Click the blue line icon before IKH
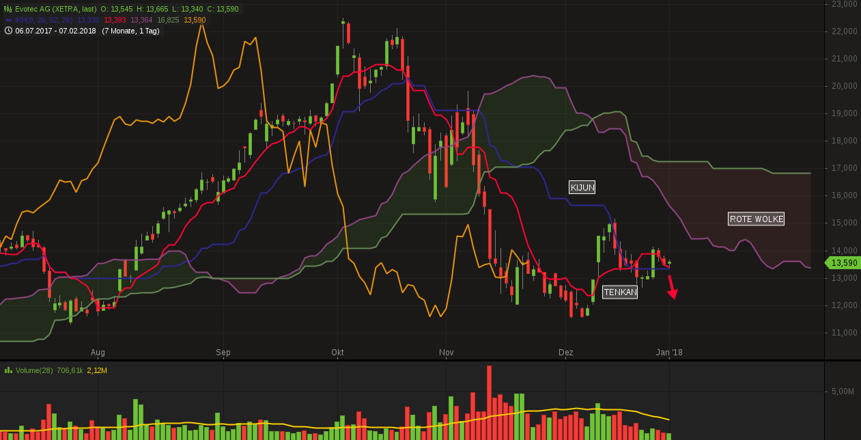The image size is (861, 440). pyautogui.click(x=8, y=20)
